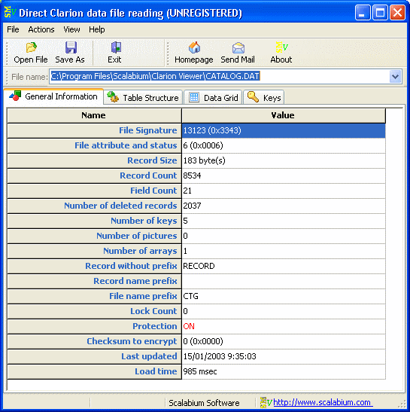Click the Keys tab key icon
Viewport: 410px width, 412px height.
pyautogui.click(x=253, y=97)
